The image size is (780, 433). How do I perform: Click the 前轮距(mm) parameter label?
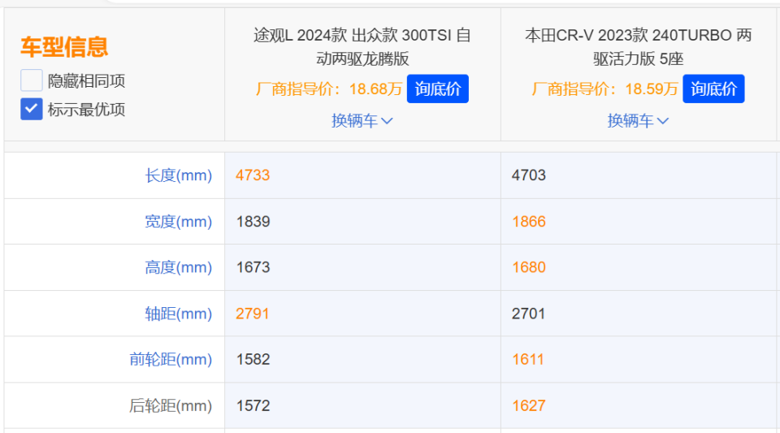pyautogui.click(x=171, y=359)
